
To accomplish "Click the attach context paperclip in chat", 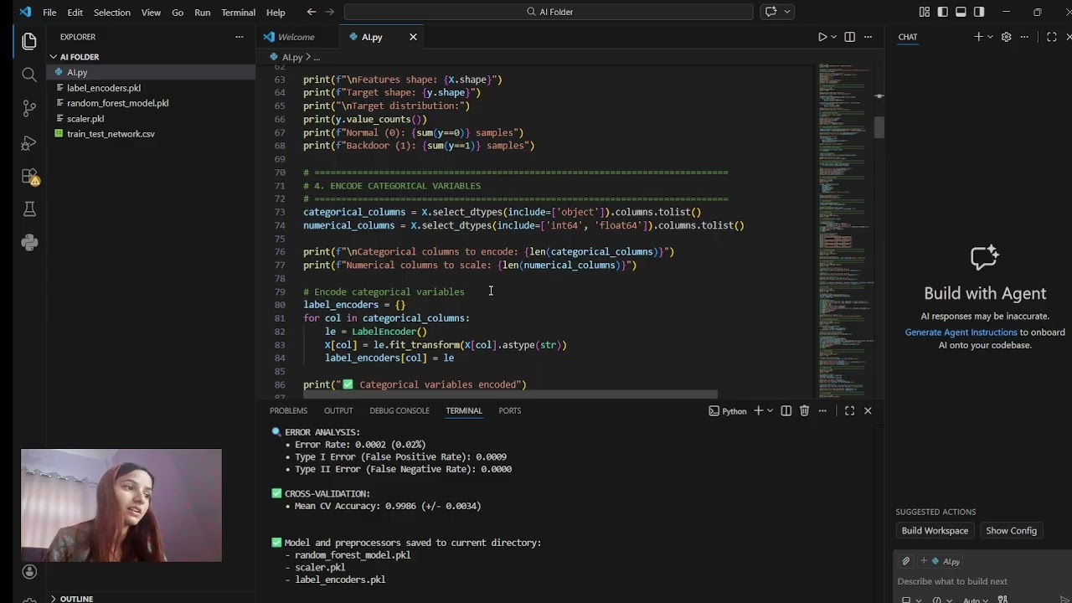I will [x=905, y=561].
